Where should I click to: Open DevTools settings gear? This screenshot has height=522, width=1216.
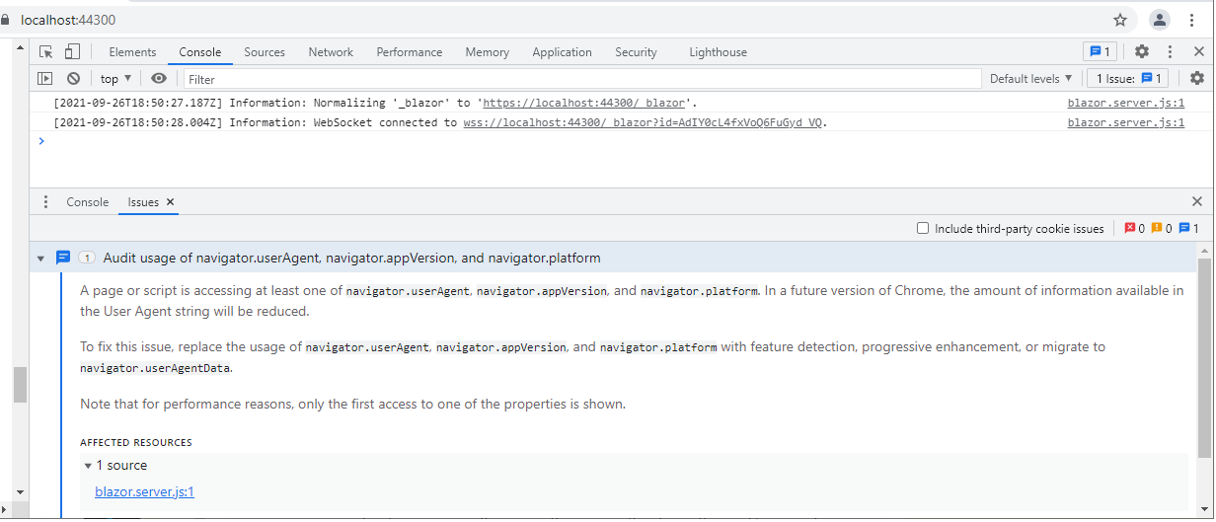point(1142,52)
